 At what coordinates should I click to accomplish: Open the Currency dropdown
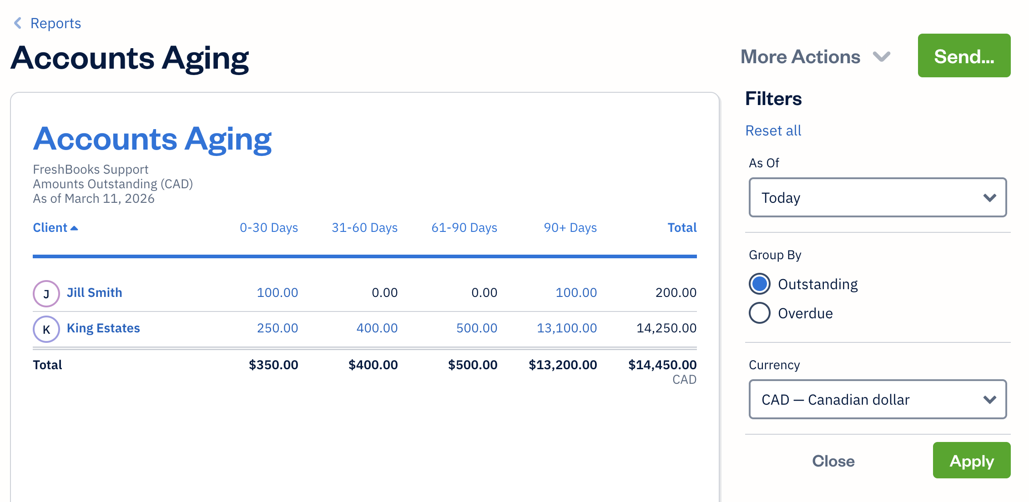click(877, 399)
